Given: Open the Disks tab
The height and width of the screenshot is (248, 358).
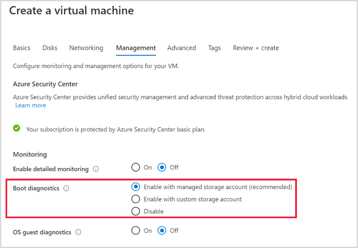Looking at the screenshot, I should [50, 48].
